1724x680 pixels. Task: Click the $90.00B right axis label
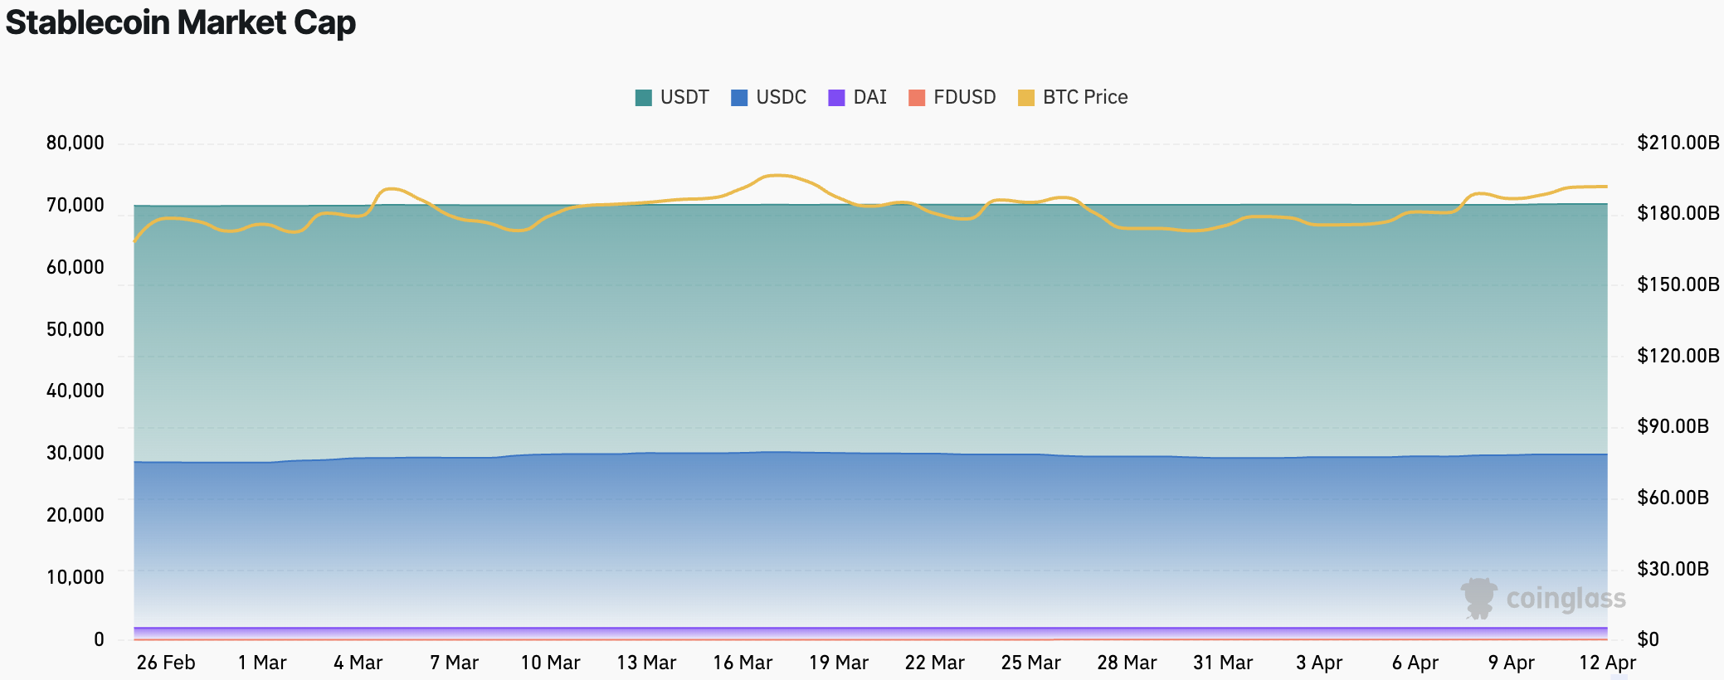(1673, 427)
